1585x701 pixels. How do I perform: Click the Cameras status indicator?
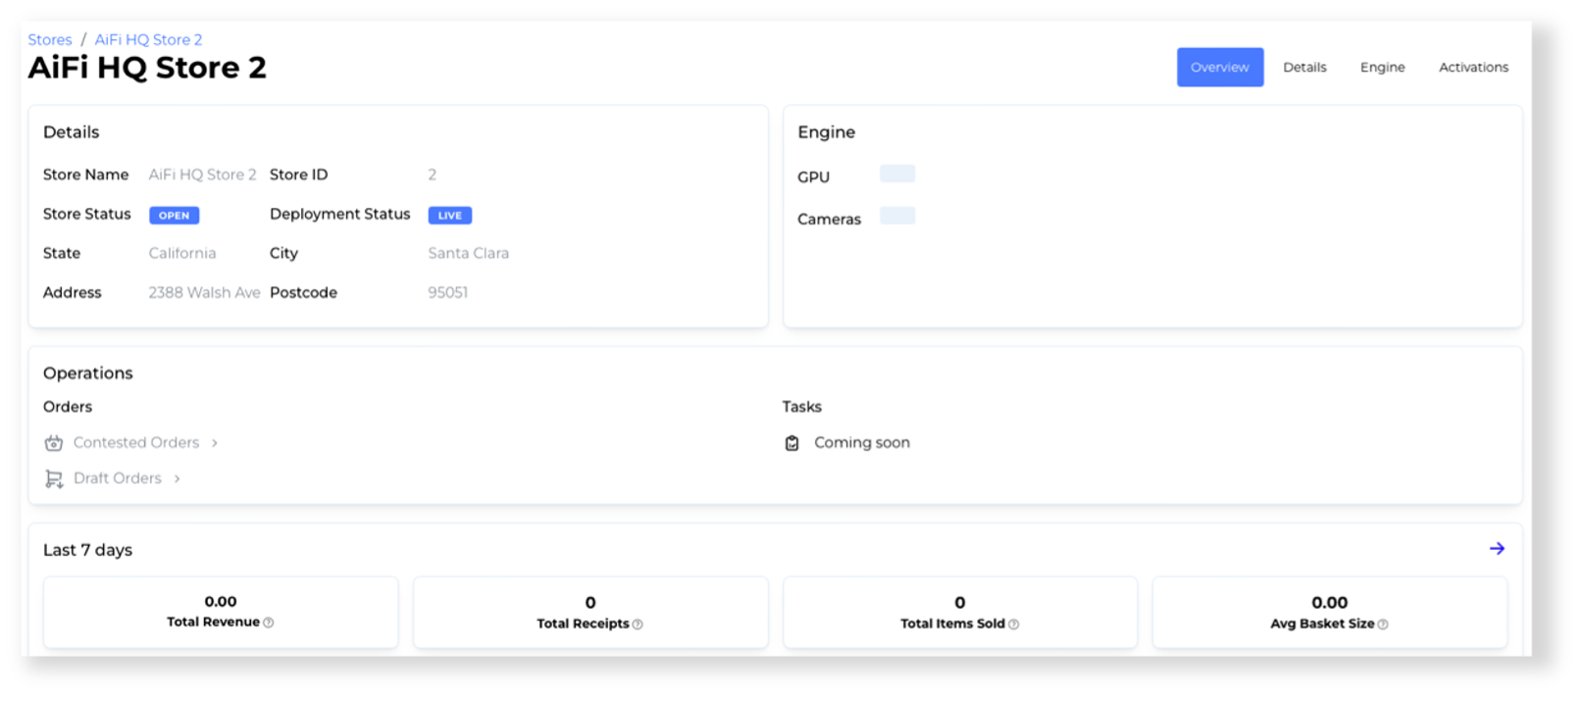(896, 215)
